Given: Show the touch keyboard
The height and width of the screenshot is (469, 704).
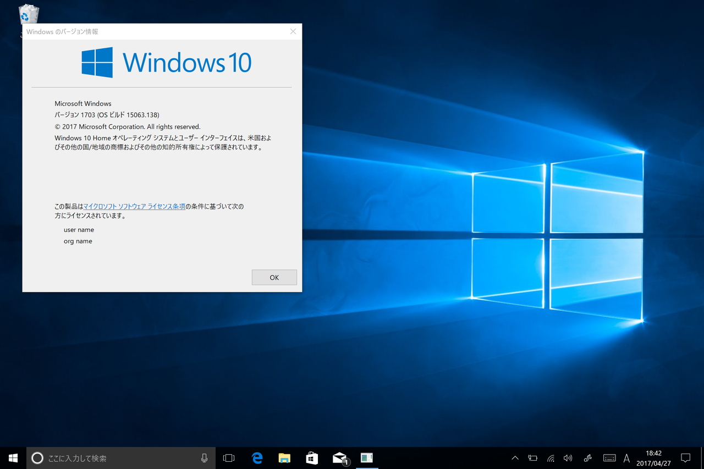Looking at the screenshot, I should point(609,457).
